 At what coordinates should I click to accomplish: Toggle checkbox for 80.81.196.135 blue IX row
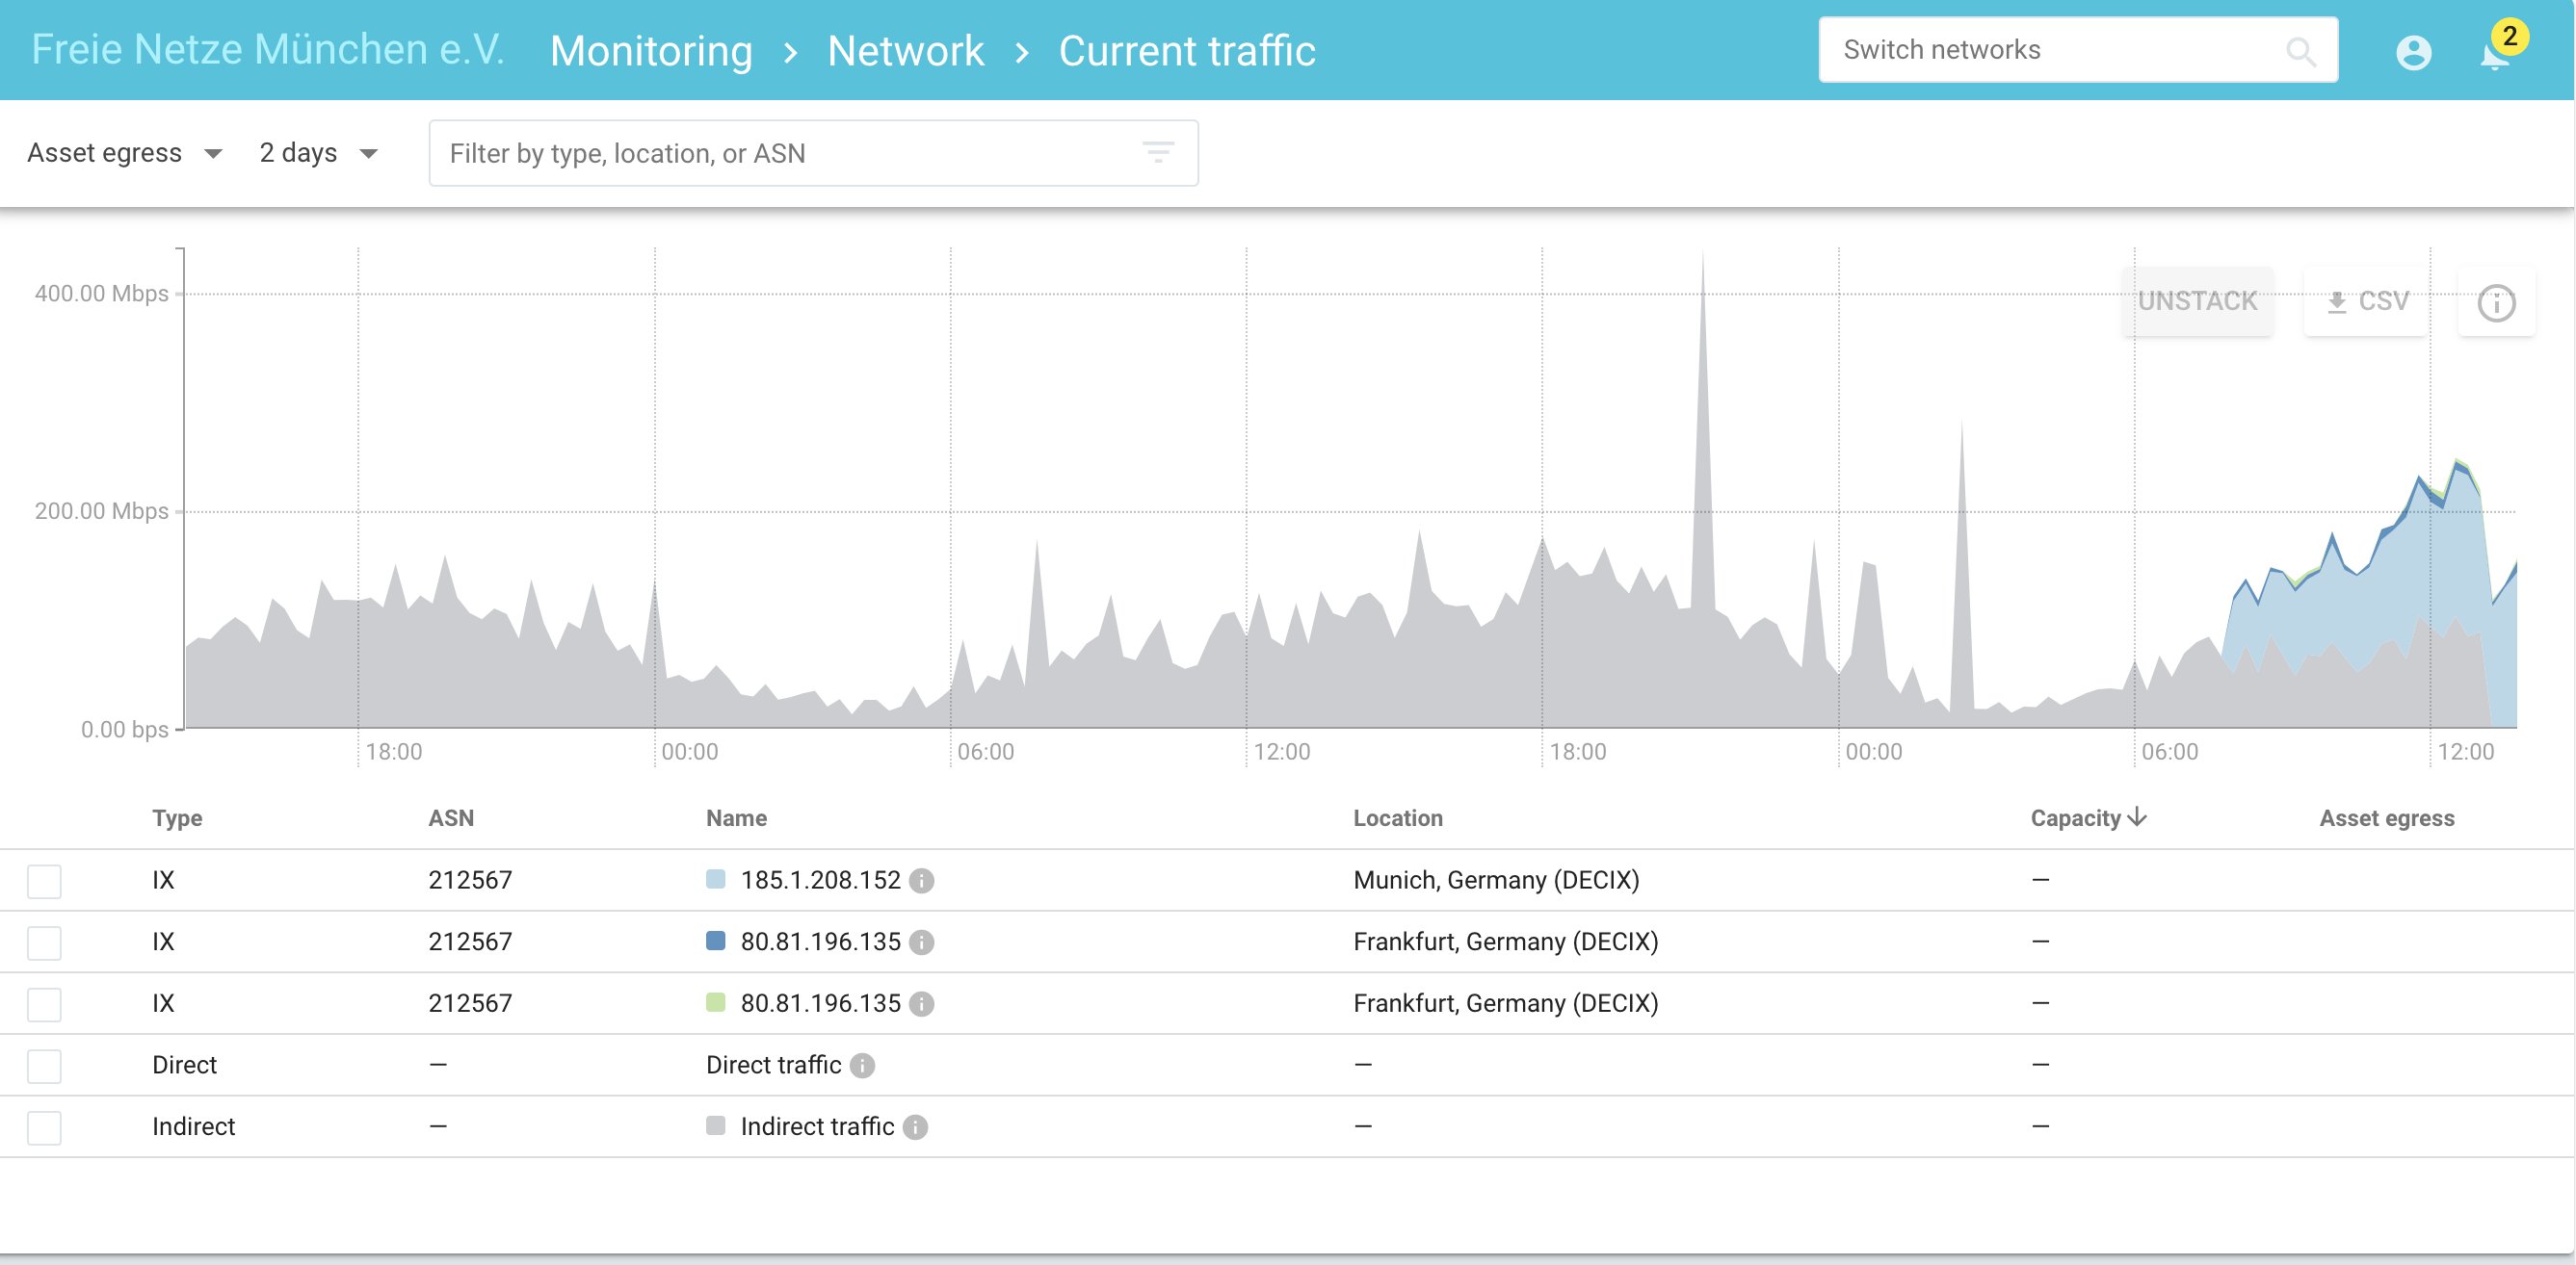click(46, 942)
